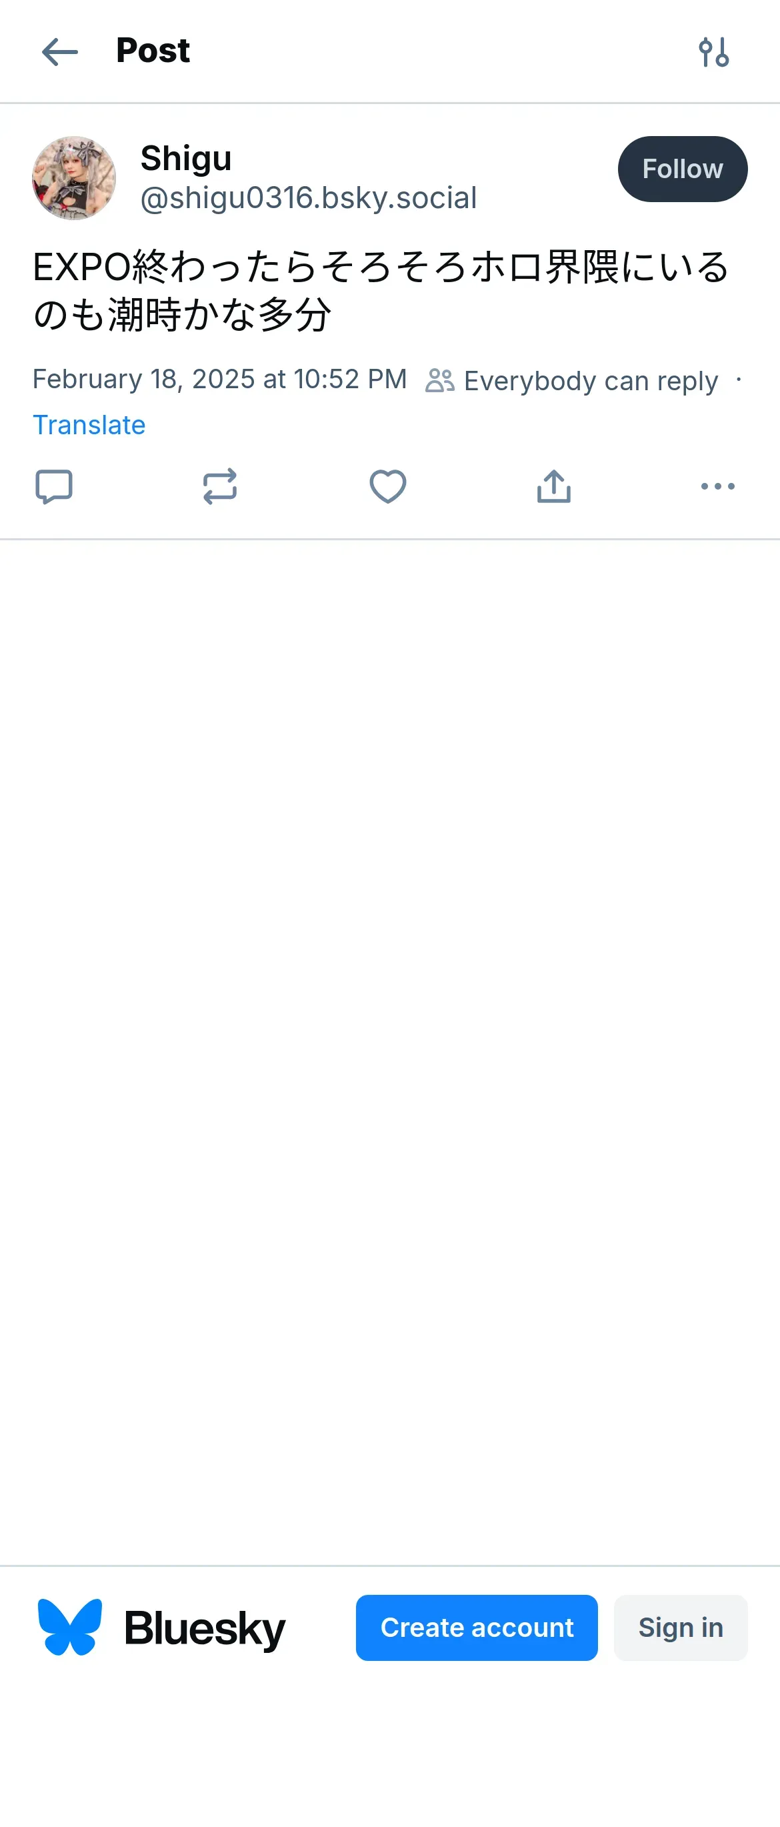Like the post with heart icon
The image size is (780, 1827).
pyautogui.click(x=388, y=486)
